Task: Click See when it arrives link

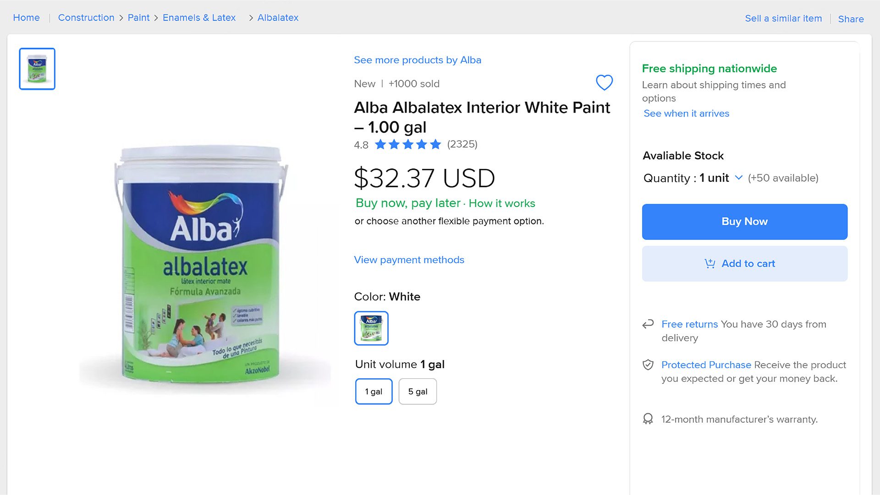Action: (686, 114)
